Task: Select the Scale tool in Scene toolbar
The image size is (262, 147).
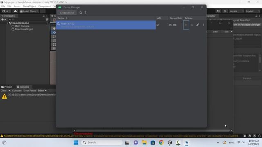Action: click(x=54, y=40)
